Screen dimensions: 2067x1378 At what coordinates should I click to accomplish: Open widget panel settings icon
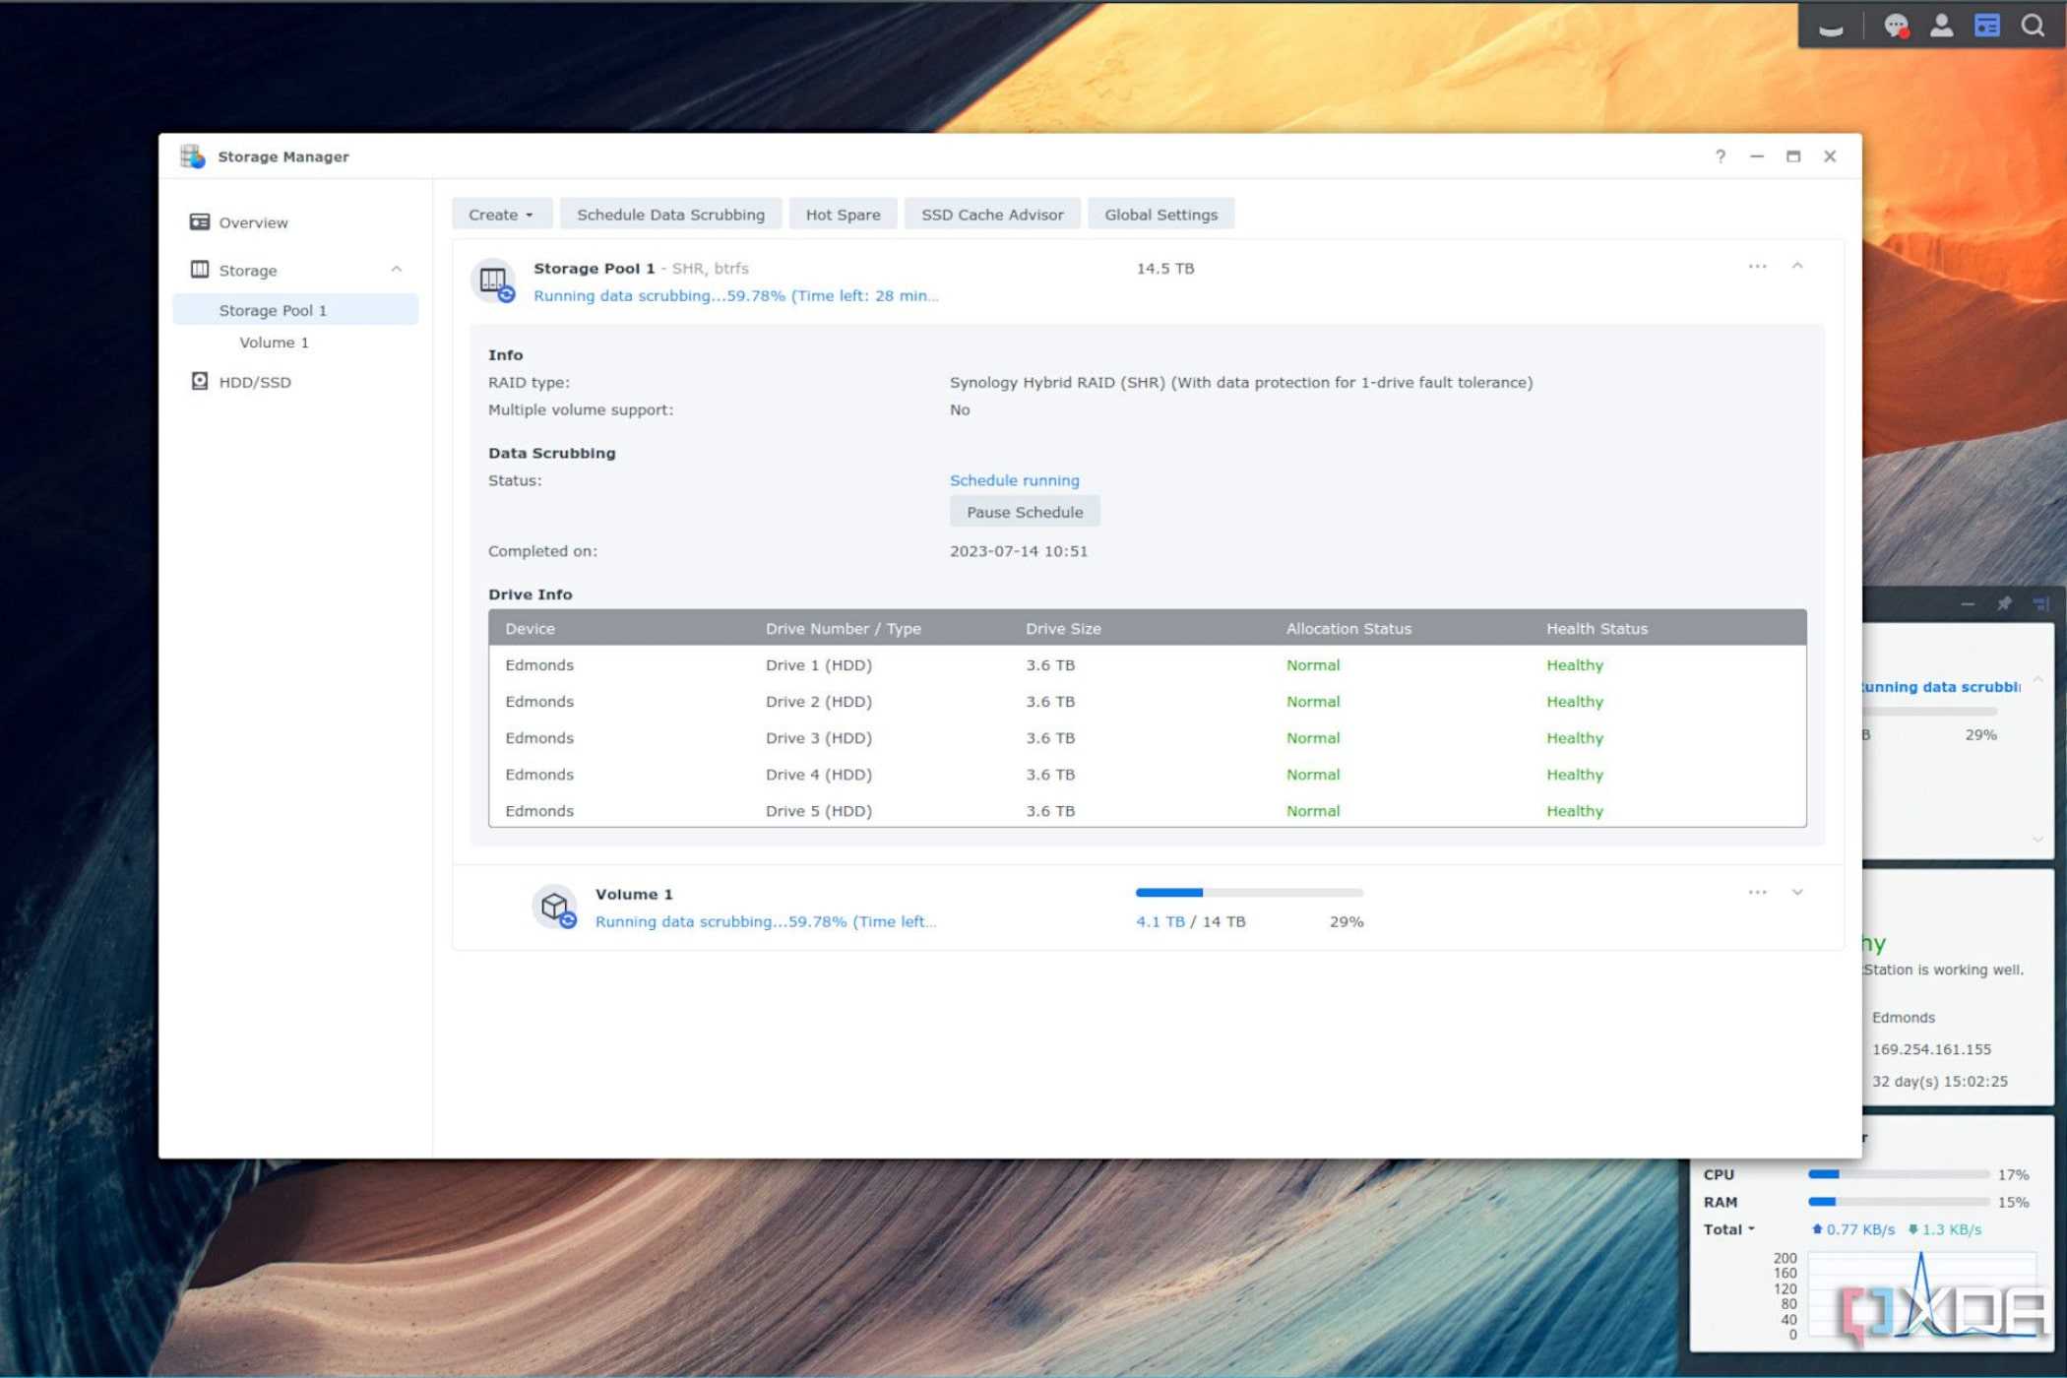(x=2041, y=603)
